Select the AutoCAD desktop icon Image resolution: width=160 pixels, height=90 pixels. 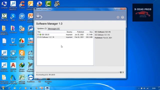[x=13, y=67]
